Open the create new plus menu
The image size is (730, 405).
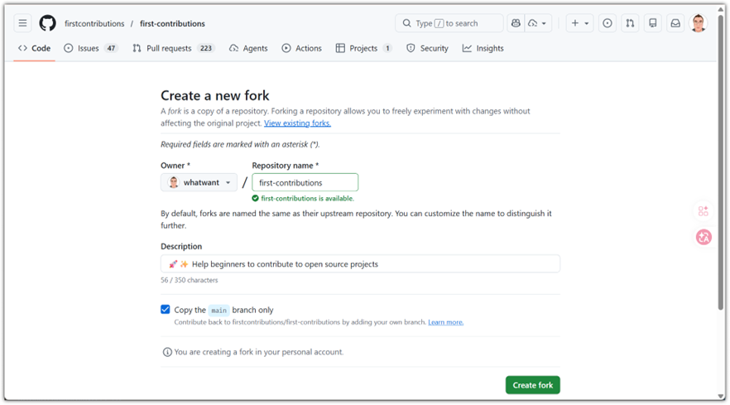(579, 23)
